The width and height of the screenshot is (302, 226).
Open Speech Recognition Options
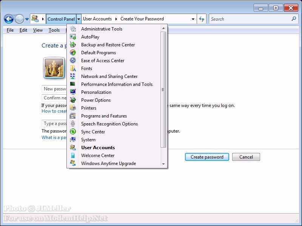109,124
